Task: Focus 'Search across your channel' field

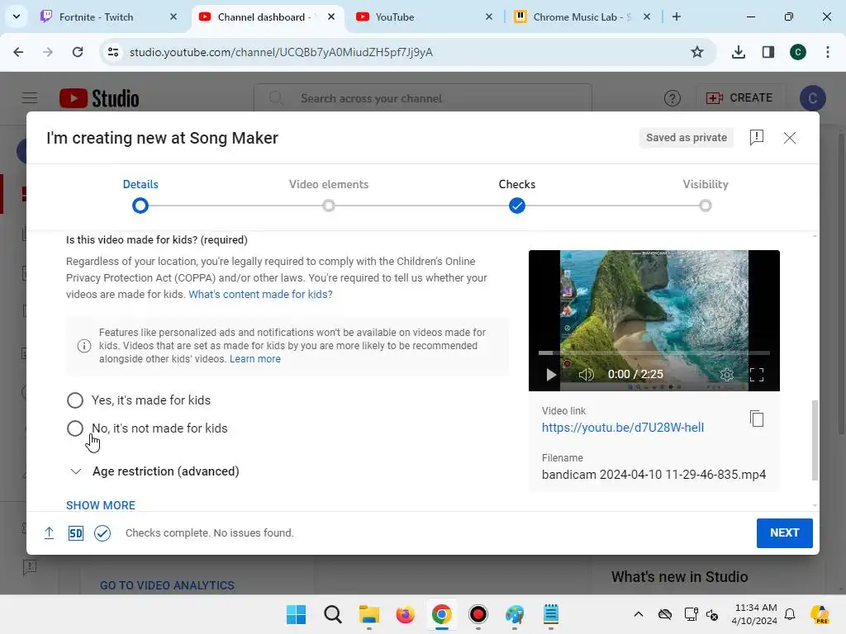Action: tap(423, 98)
